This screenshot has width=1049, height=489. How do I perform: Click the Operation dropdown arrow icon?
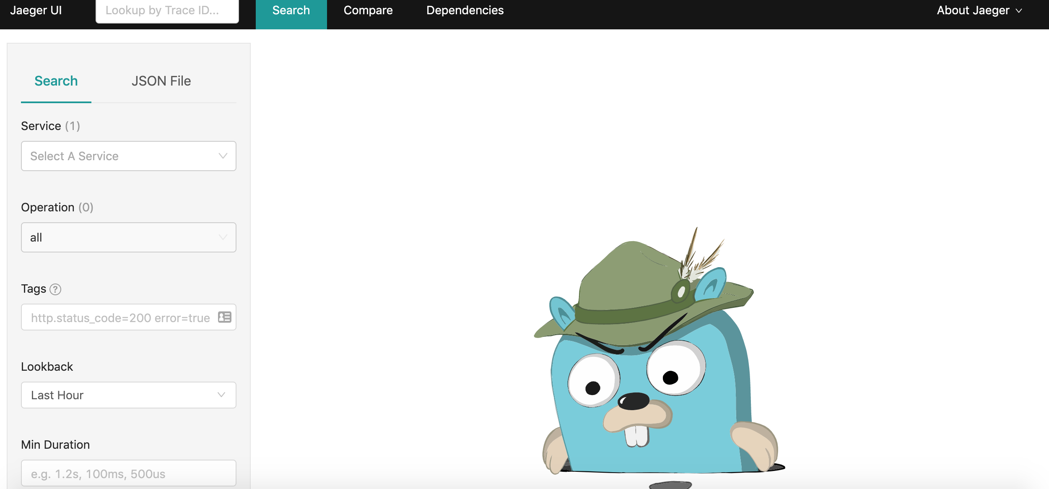click(223, 237)
